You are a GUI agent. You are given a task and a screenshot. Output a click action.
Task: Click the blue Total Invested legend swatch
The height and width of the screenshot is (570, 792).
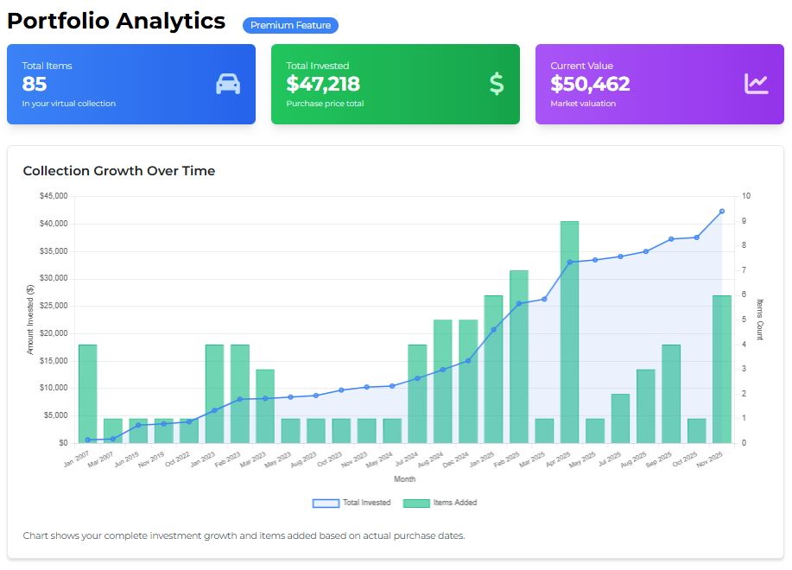[326, 503]
